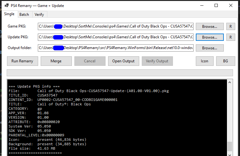Click the log scrollbar thumb
The height and width of the screenshot is (156, 240).
click(x=230, y=147)
